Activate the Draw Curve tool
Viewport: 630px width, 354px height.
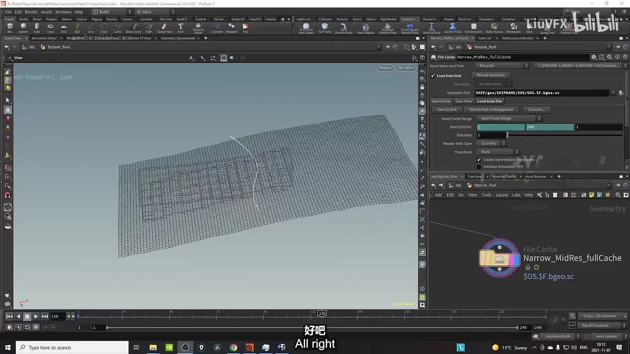(x=133, y=28)
